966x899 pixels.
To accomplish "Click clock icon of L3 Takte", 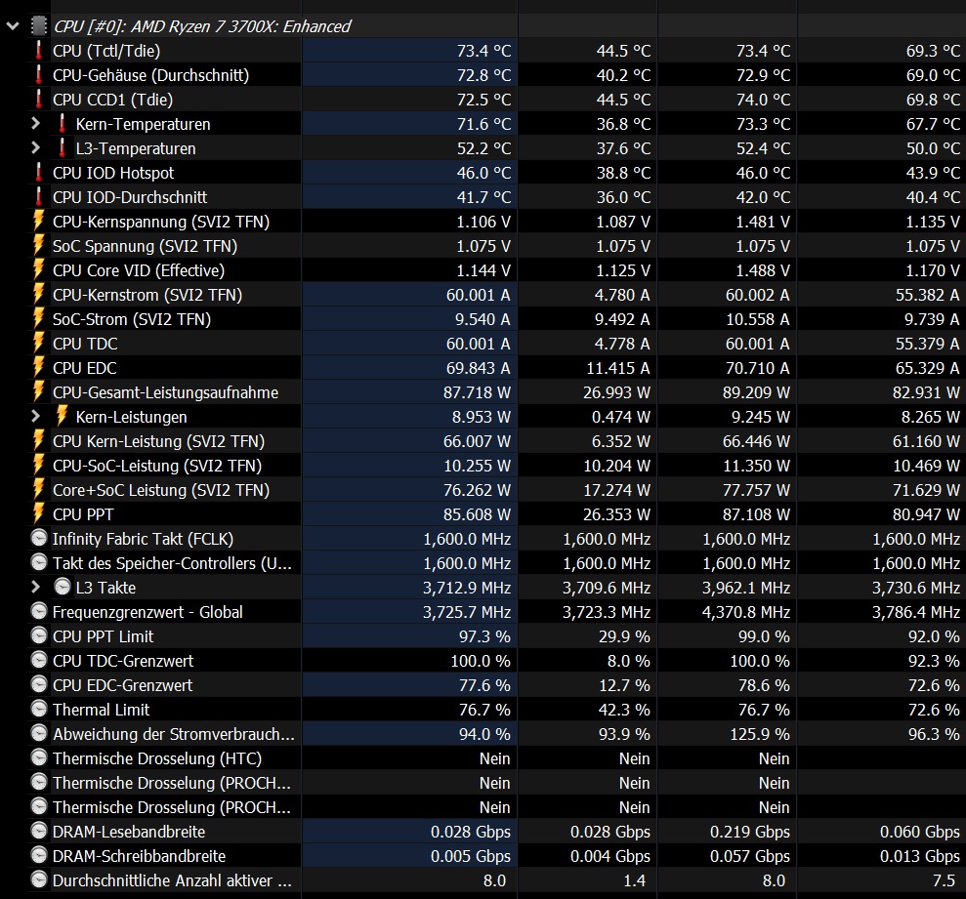I will (63, 588).
